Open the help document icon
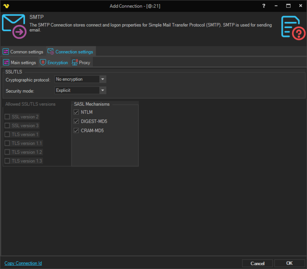This screenshot has width=307, height=269. pos(293,28)
